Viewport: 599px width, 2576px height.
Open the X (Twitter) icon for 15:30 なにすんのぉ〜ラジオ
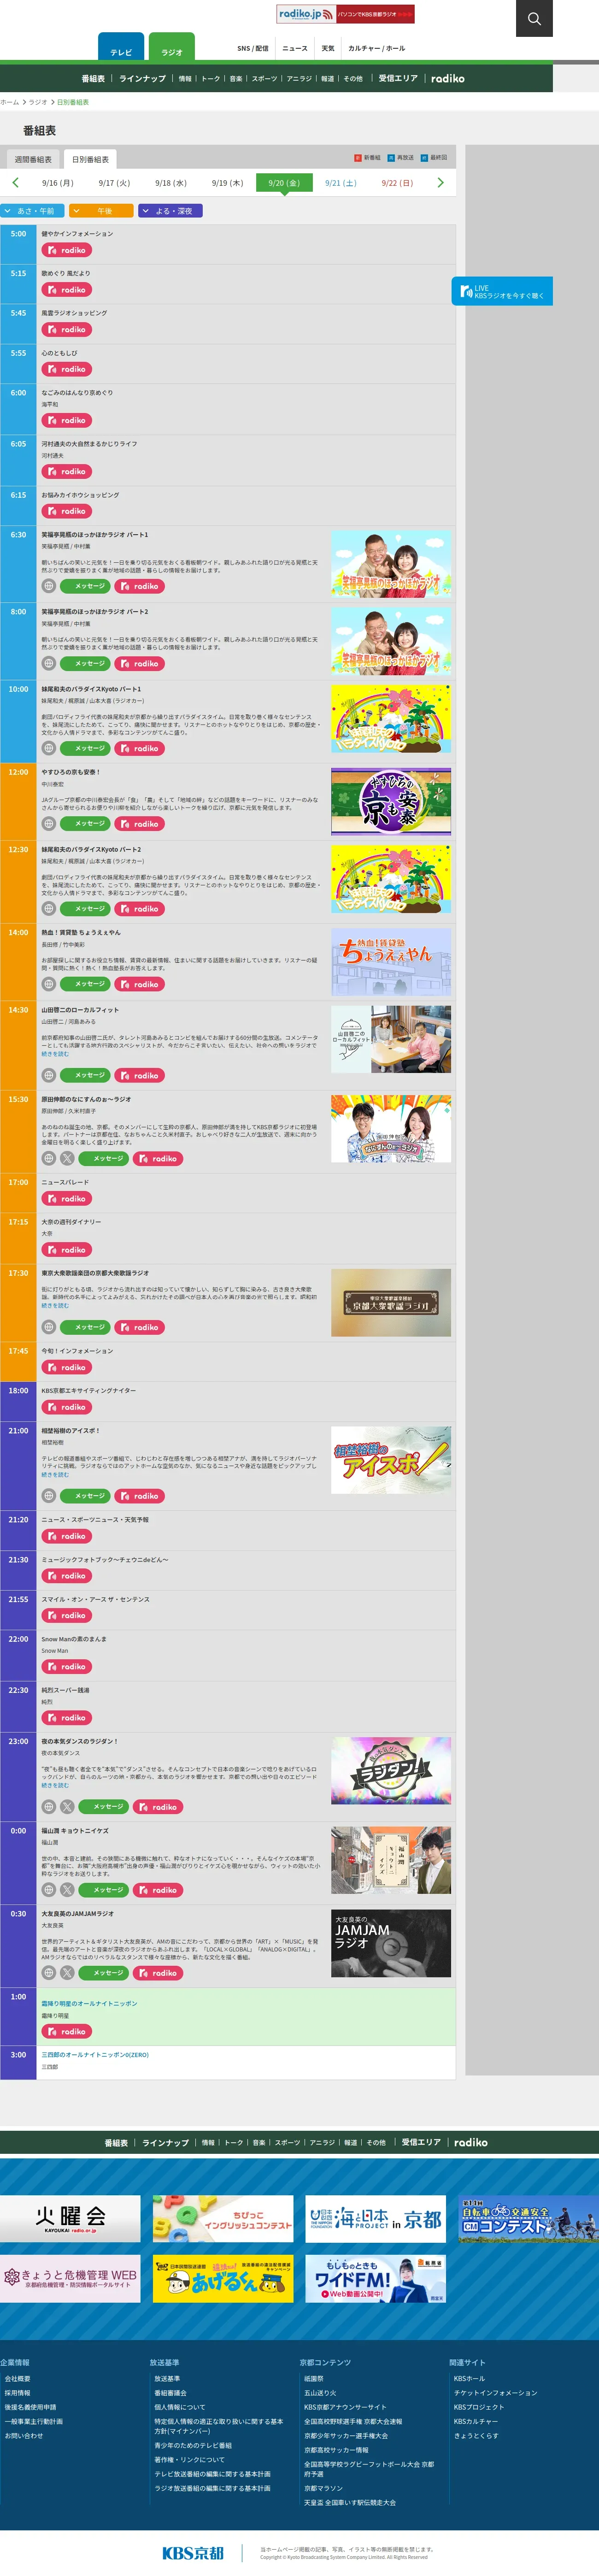67,1158
